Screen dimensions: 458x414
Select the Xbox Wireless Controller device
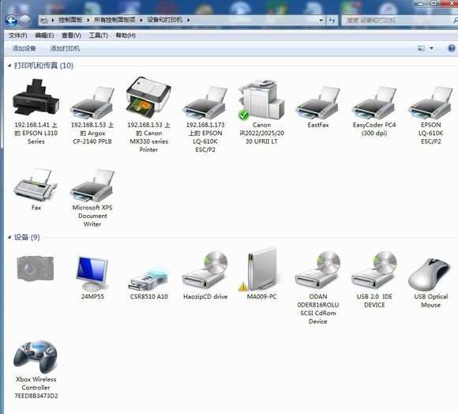pyautogui.click(x=36, y=370)
